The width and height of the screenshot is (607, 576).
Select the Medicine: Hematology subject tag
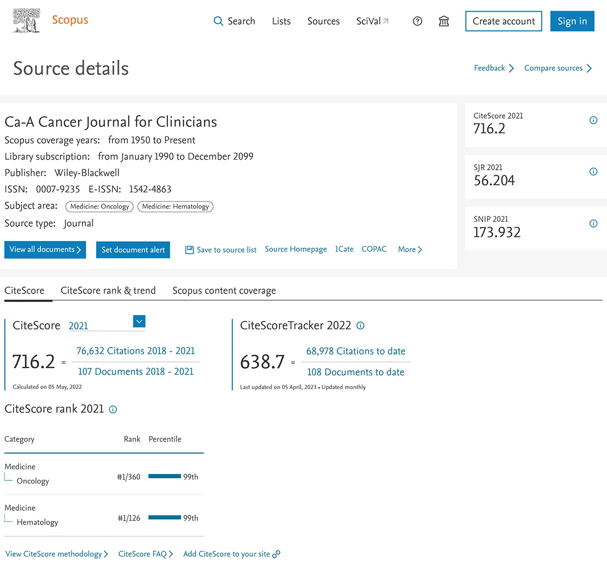[175, 206]
